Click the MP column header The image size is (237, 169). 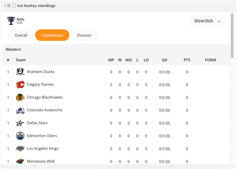point(111,60)
